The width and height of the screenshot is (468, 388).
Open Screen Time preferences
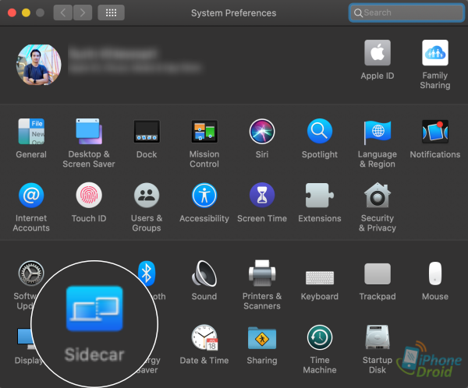click(261, 196)
